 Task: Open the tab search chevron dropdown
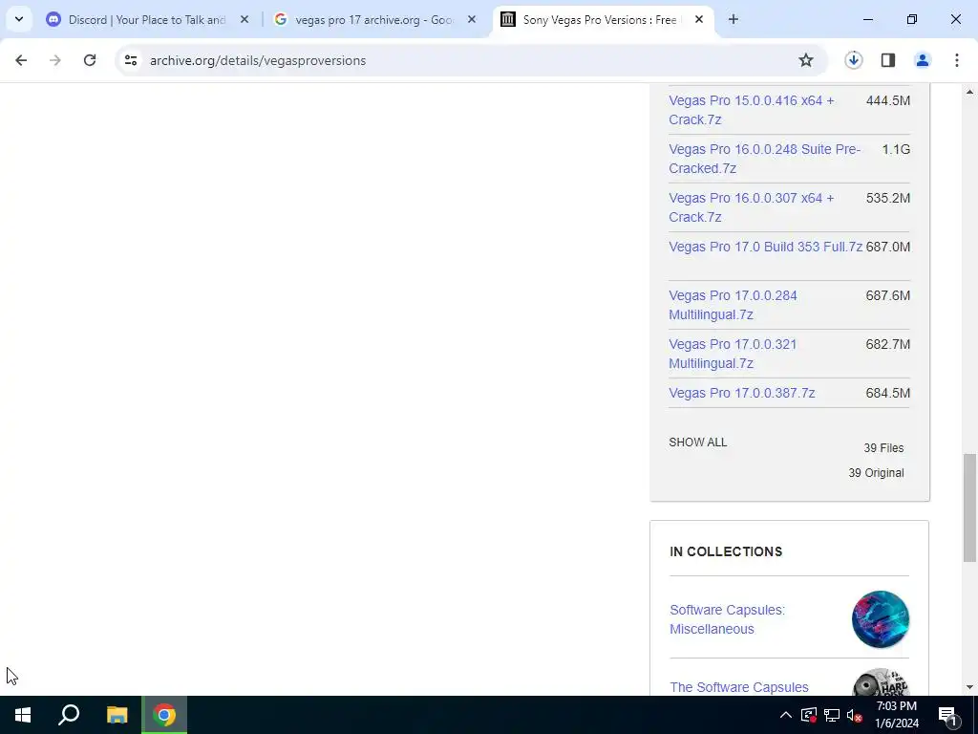coord(19,19)
